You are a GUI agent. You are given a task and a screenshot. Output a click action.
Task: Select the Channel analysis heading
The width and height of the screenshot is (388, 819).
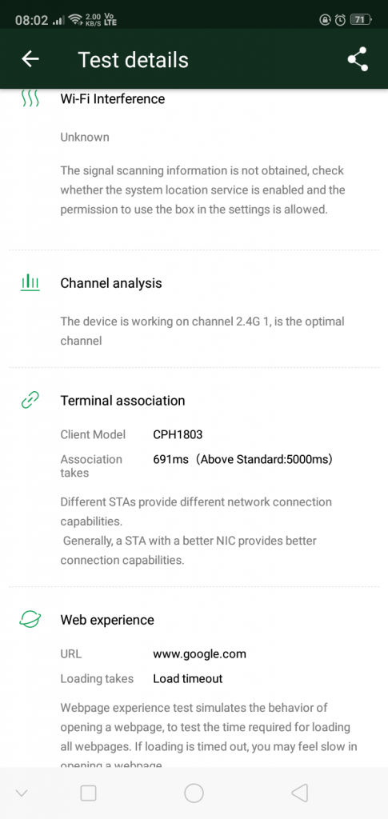point(111,283)
